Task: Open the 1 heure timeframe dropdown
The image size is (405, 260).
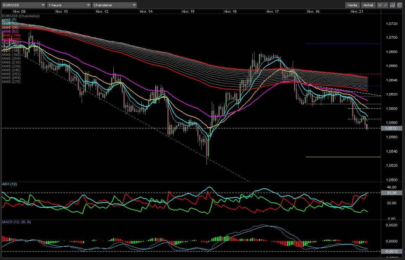Action: click(x=69, y=5)
